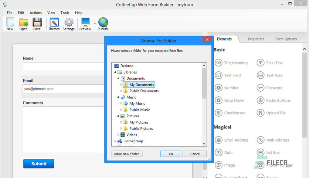309x178 pixels.
Task: Add a Plain Text element
Action: click(270, 63)
